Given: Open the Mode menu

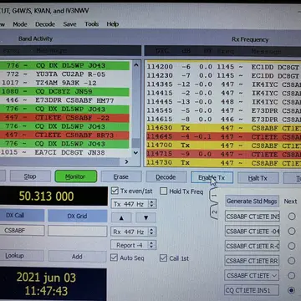Looking at the screenshot, I should [20, 24].
